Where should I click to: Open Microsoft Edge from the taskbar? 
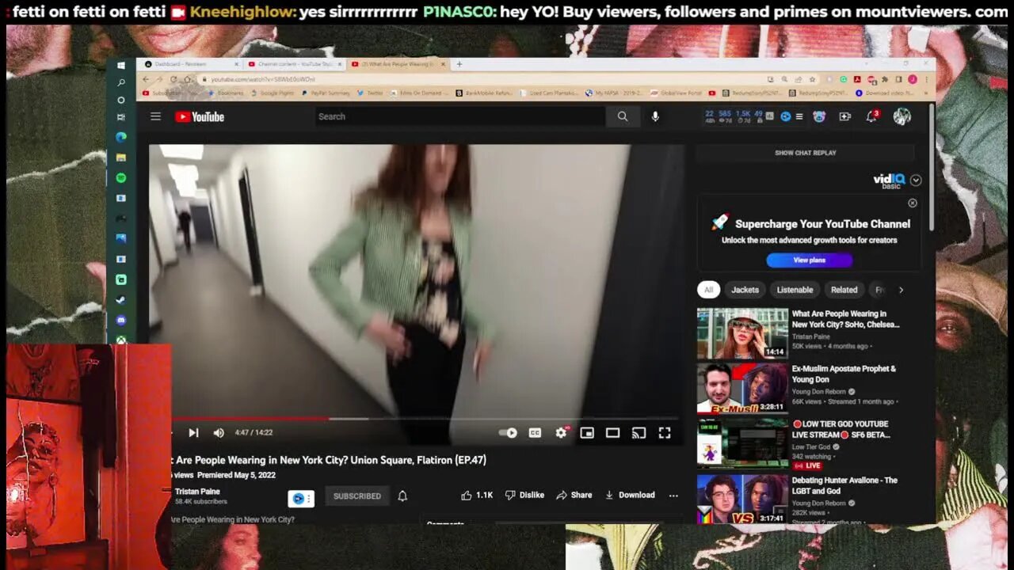point(121,137)
